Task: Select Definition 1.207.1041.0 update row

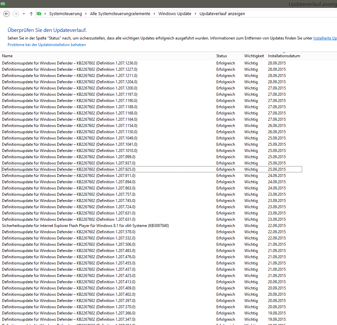Action: point(152,144)
